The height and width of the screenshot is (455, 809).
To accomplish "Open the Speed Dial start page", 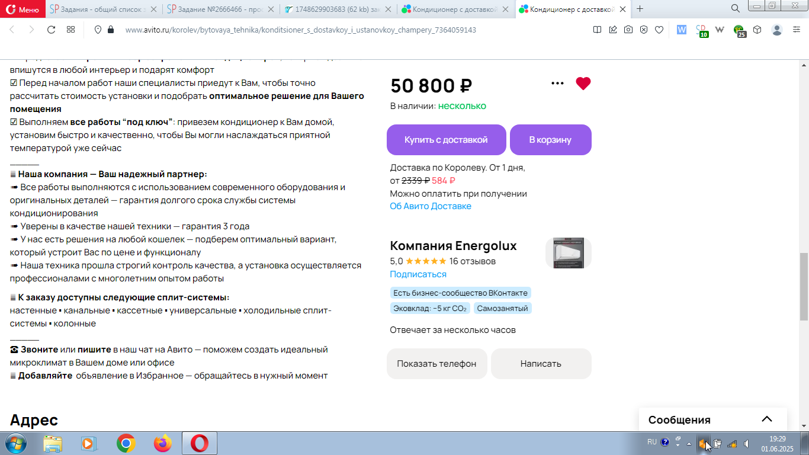I will (70, 30).
